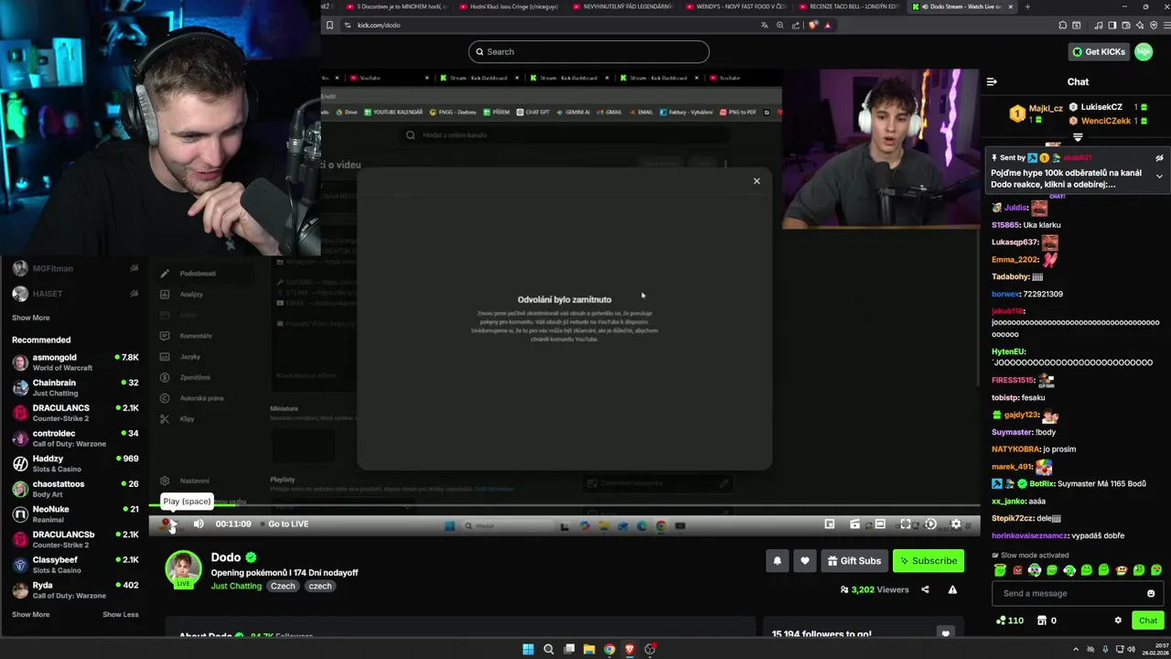Click the play button in player controls
The image size is (1171, 659).
click(171, 524)
